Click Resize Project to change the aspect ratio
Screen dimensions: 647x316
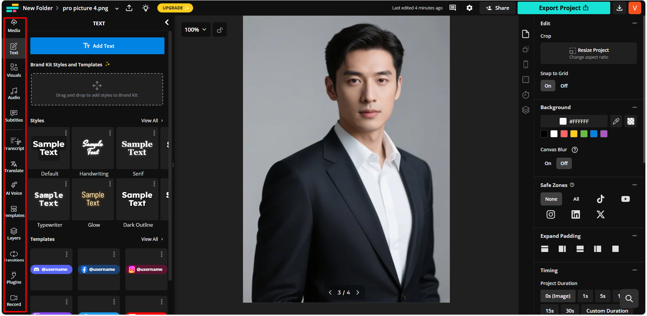[589, 53]
